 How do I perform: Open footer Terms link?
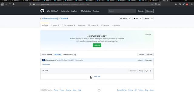coord(56,90)
